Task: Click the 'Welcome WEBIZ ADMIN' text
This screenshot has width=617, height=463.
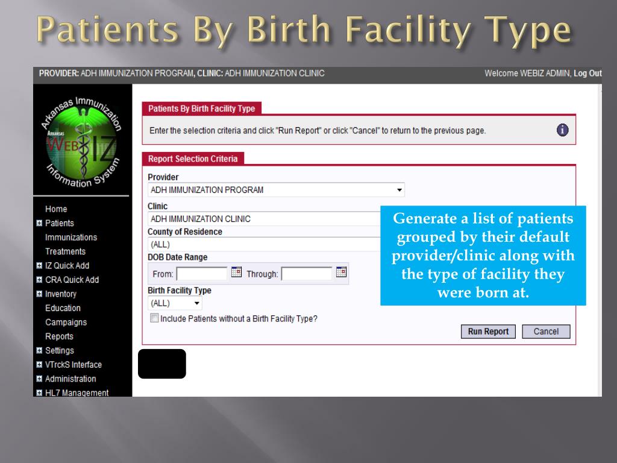Action: [527, 73]
